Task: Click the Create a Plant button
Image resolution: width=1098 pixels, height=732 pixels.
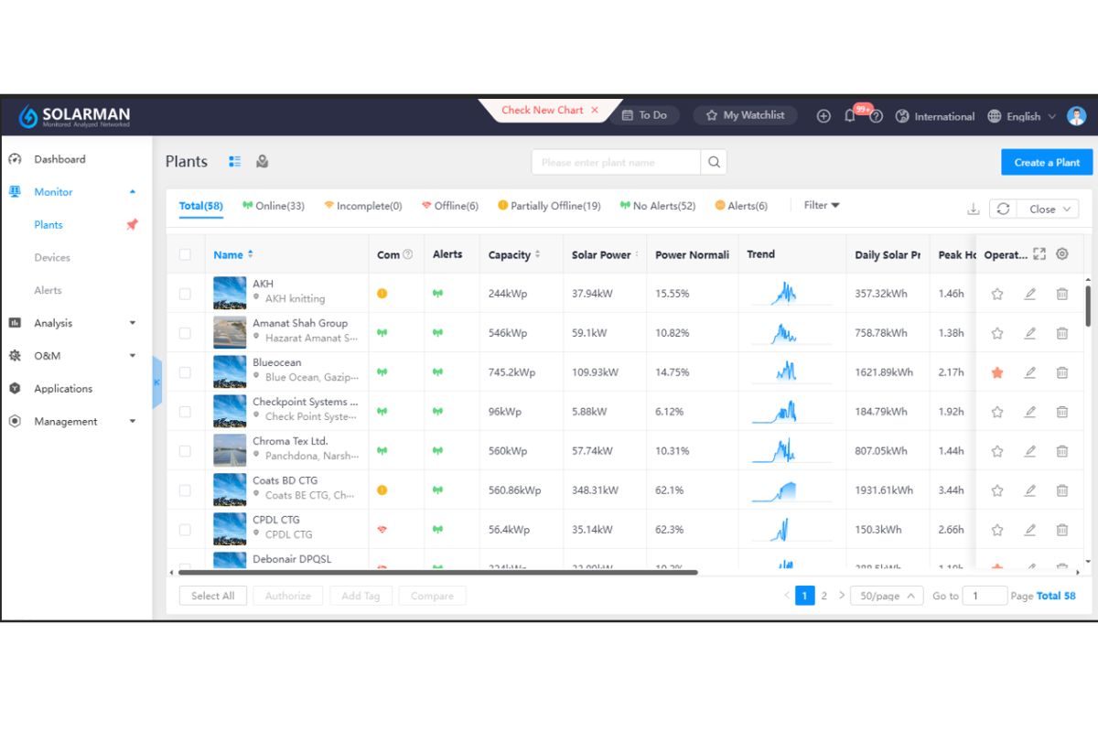Action: 1046,161
